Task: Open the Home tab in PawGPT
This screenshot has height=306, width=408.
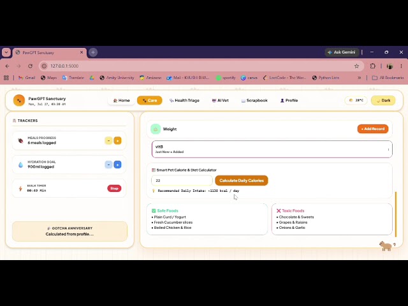Action: (x=121, y=101)
